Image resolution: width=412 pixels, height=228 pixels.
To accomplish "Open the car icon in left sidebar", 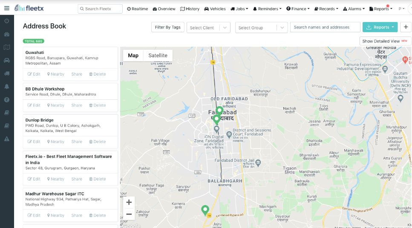I will pyautogui.click(x=7, y=60).
